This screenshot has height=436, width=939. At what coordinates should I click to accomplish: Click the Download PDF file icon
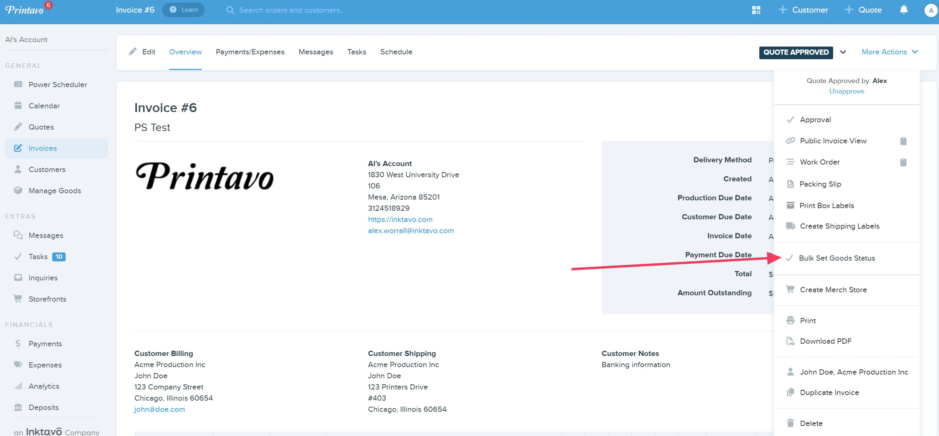coord(790,341)
